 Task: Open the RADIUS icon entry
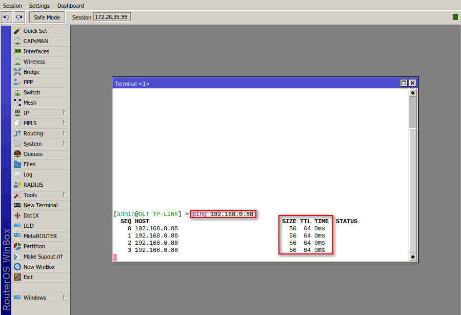(17, 185)
